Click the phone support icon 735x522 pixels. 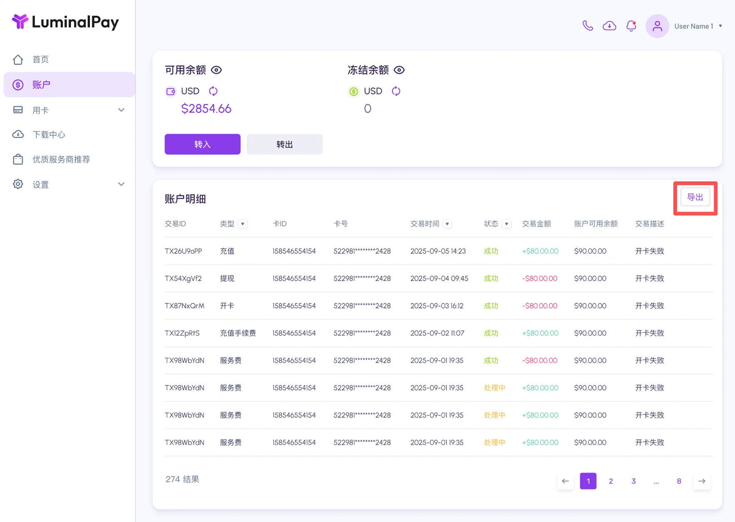(587, 26)
